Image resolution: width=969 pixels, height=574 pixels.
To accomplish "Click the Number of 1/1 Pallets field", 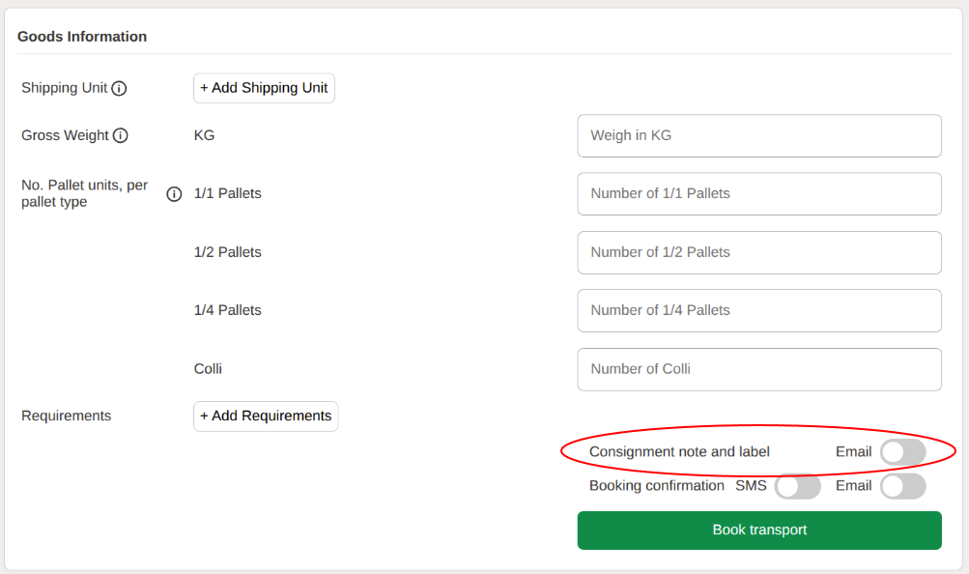I will point(759,194).
